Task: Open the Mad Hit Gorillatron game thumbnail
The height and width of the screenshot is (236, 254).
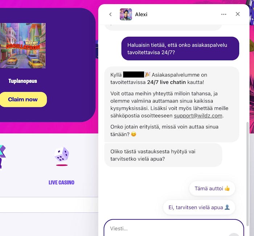Action: [x=23, y=46]
